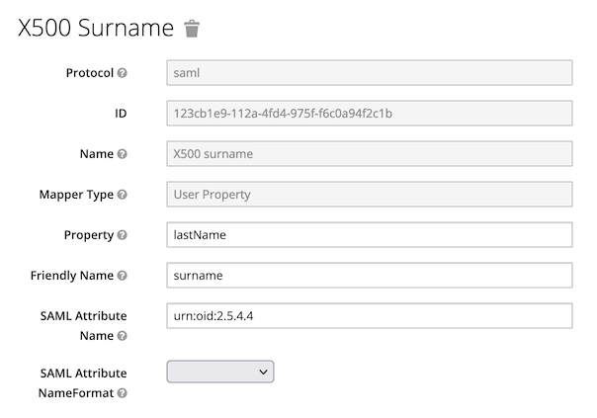Click the Property input containing lastName
Image resolution: width=597 pixels, height=418 pixels.
click(x=370, y=235)
